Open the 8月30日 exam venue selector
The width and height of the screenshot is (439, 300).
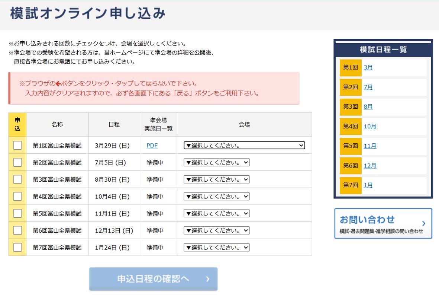tap(216, 179)
